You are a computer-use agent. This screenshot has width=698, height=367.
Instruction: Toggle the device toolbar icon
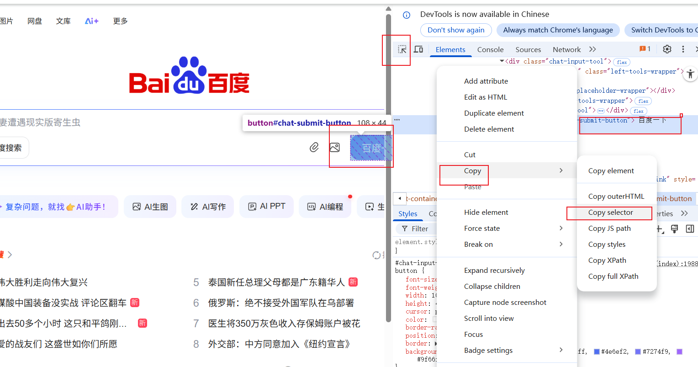(x=418, y=49)
